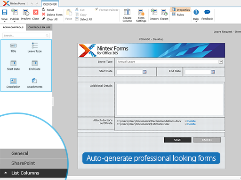
Task: Select the End Date control in the toolbox
Action: pos(34,66)
